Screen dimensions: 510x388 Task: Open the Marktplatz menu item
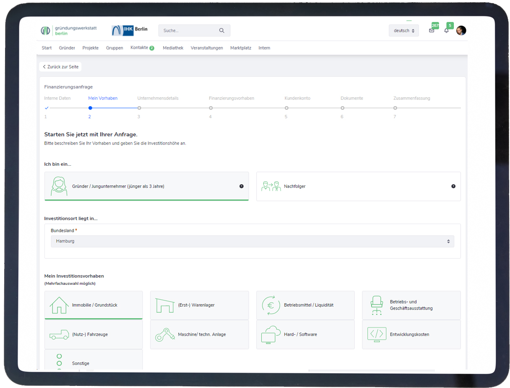click(x=241, y=48)
